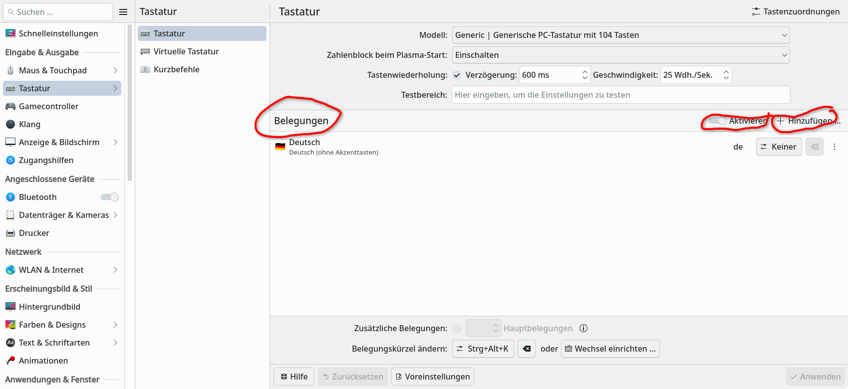Select the Klang sound icon
Screen dimensions: 848x389
point(10,124)
